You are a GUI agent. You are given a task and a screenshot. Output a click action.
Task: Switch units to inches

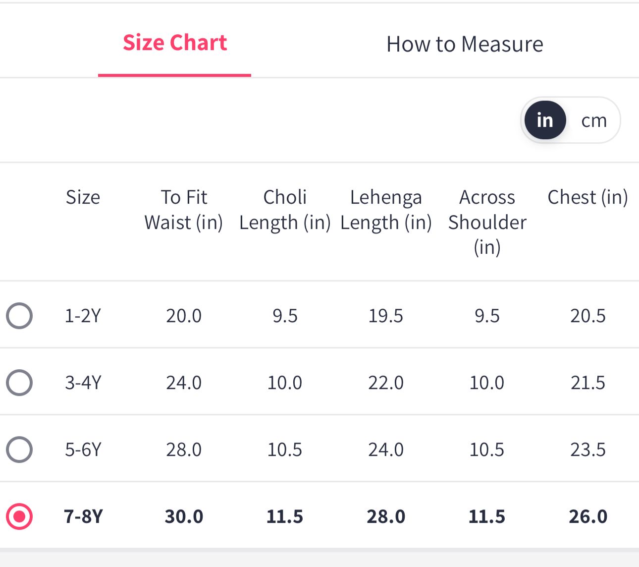point(545,120)
